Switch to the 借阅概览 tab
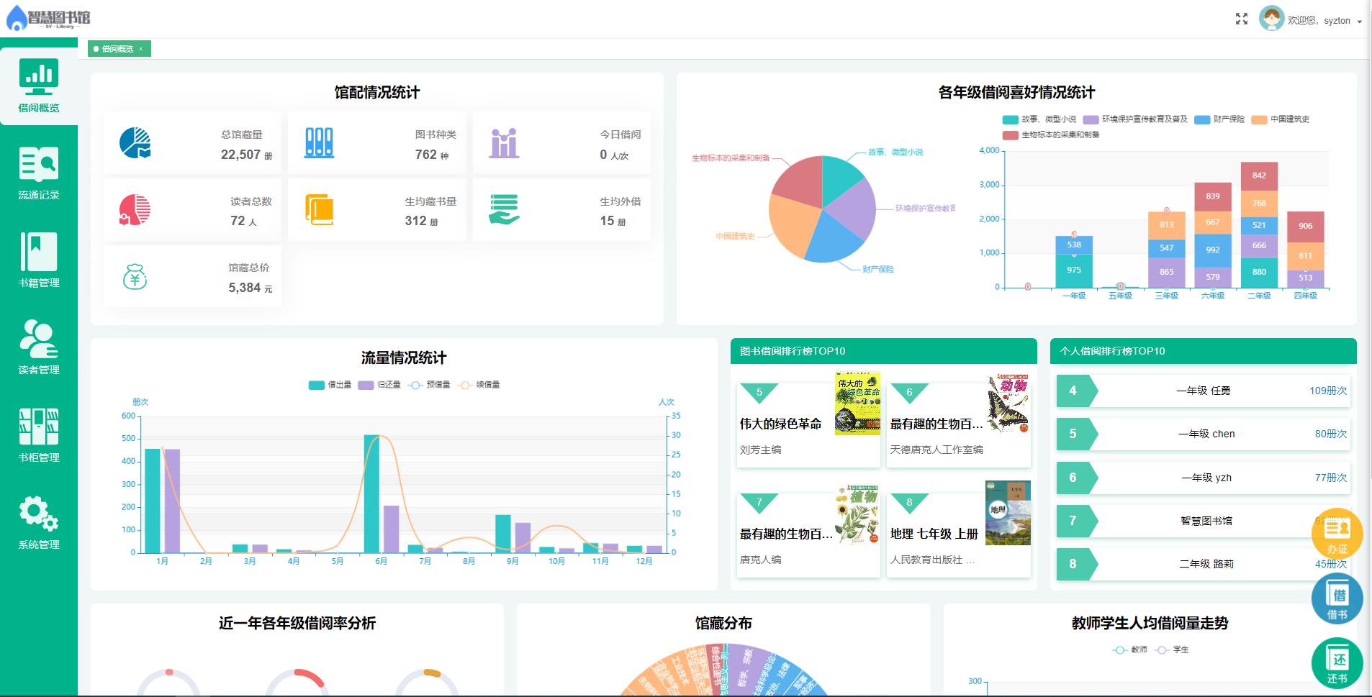1372x697 pixels. click(x=117, y=49)
